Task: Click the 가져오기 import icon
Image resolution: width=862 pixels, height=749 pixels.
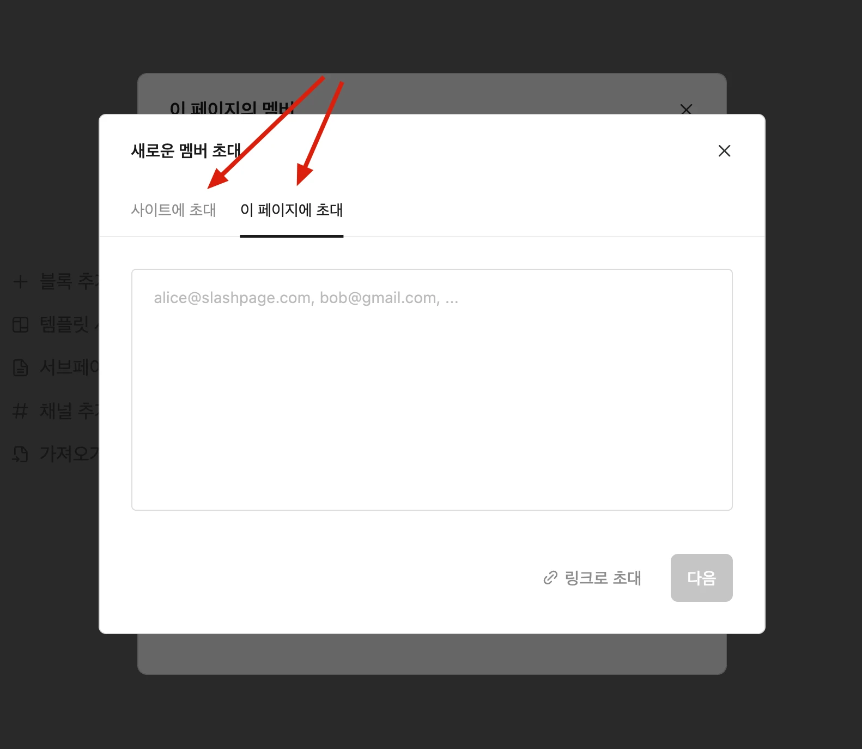Action: [x=20, y=454]
